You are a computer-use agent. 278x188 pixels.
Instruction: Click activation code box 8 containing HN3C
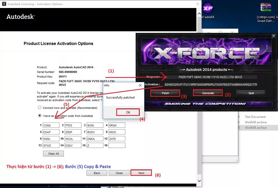click(x=117, y=132)
